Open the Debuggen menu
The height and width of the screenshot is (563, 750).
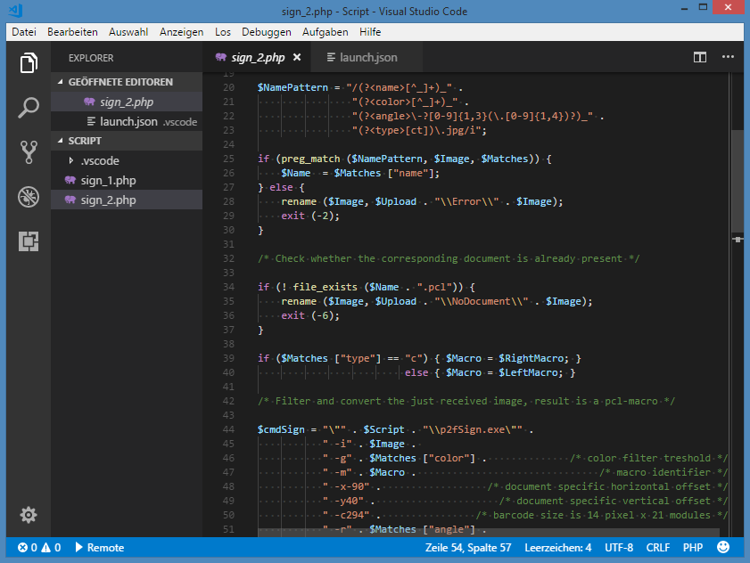[266, 31]
